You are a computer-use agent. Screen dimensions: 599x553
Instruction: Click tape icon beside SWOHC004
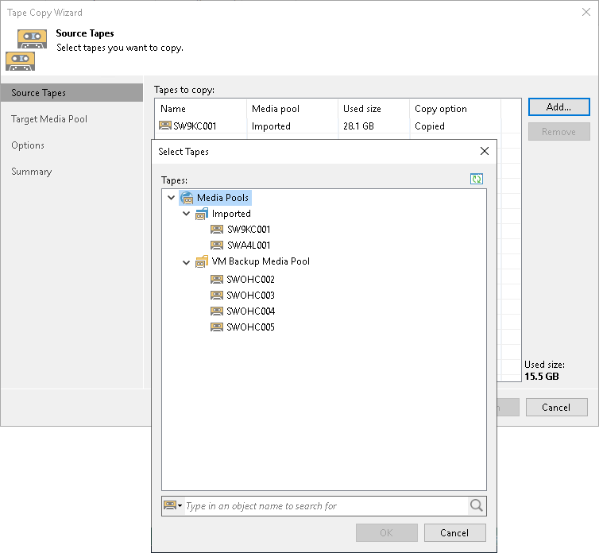(x=217, y=311)
